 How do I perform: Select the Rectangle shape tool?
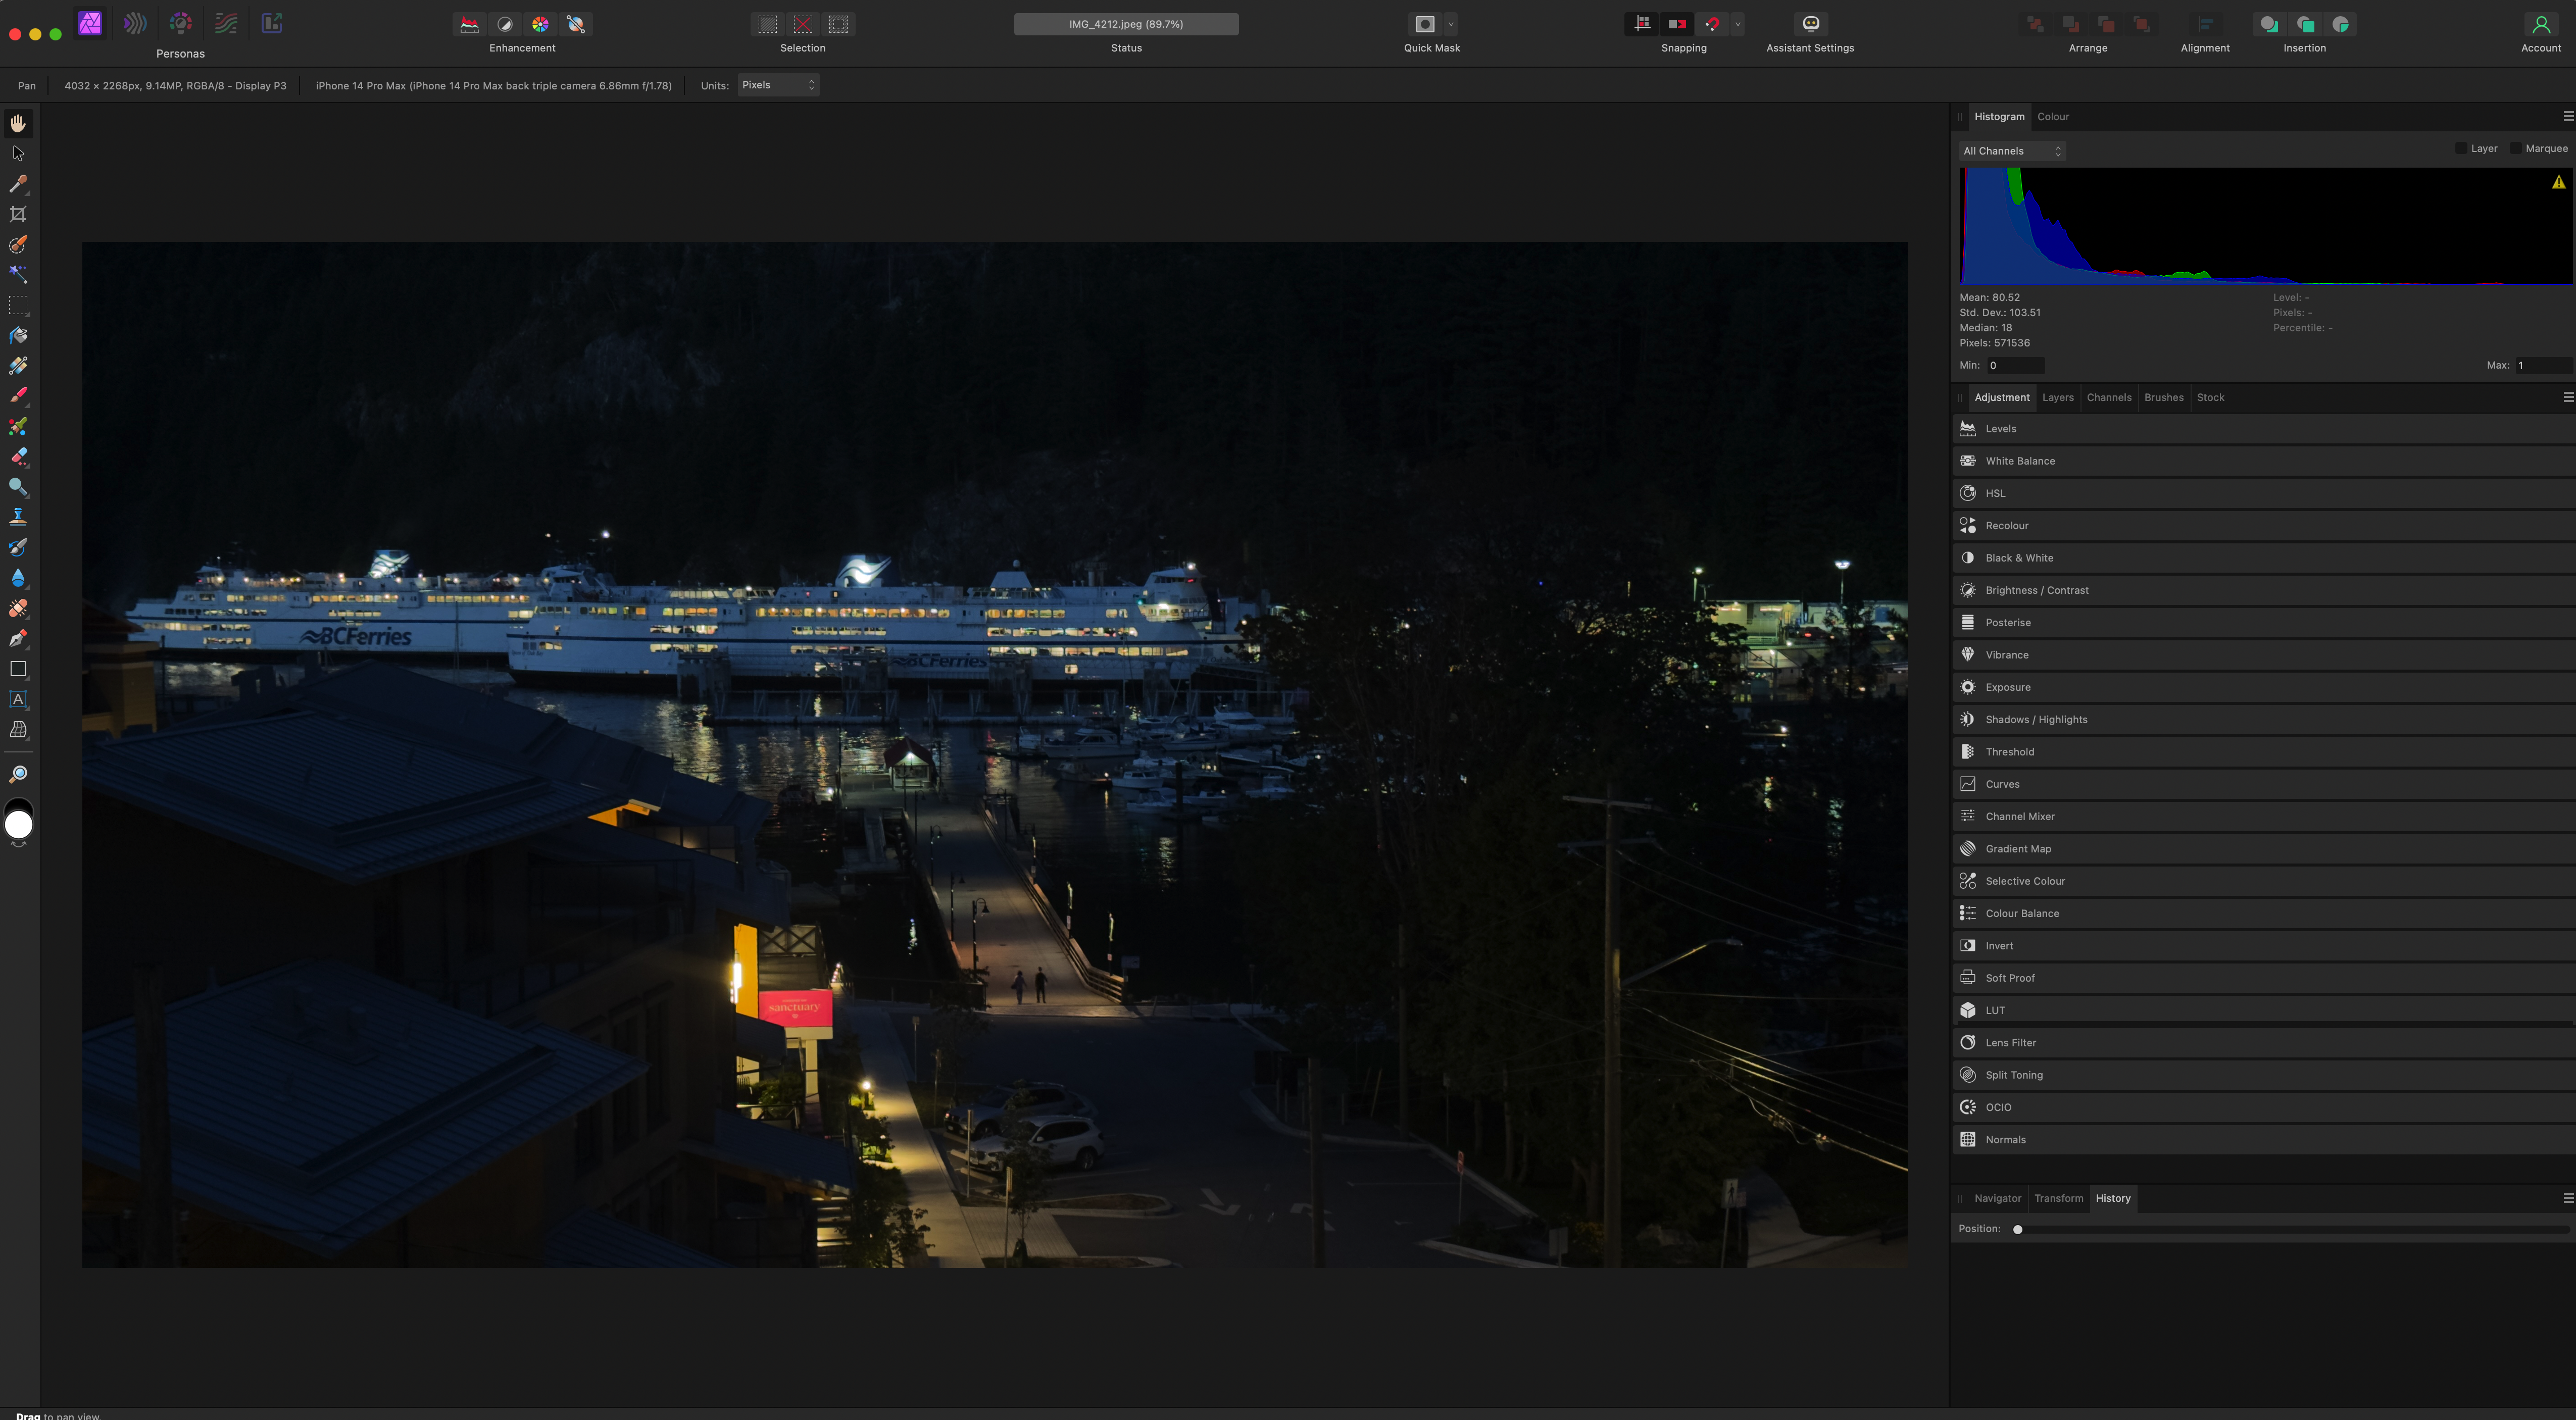pyautogui.click(x=18, y=669)
